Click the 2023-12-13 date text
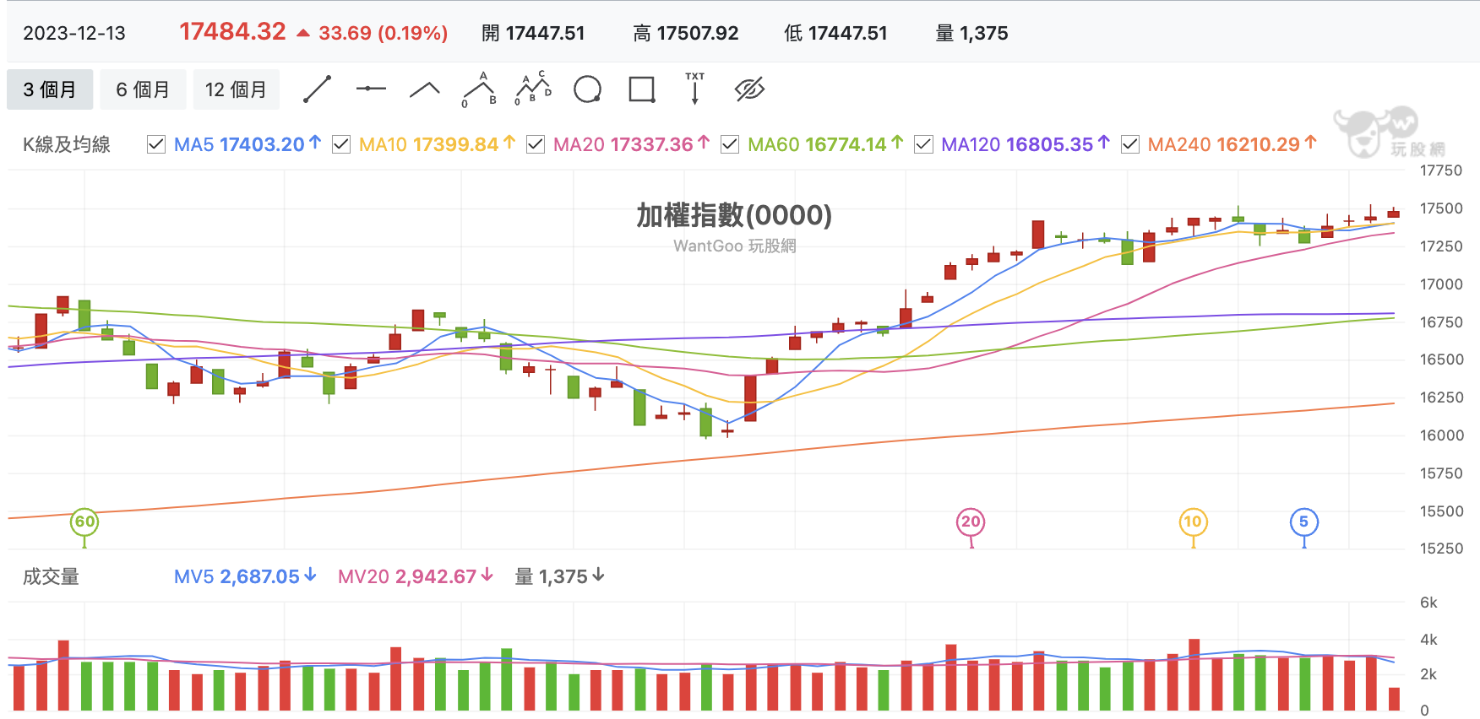 point(74,33)
